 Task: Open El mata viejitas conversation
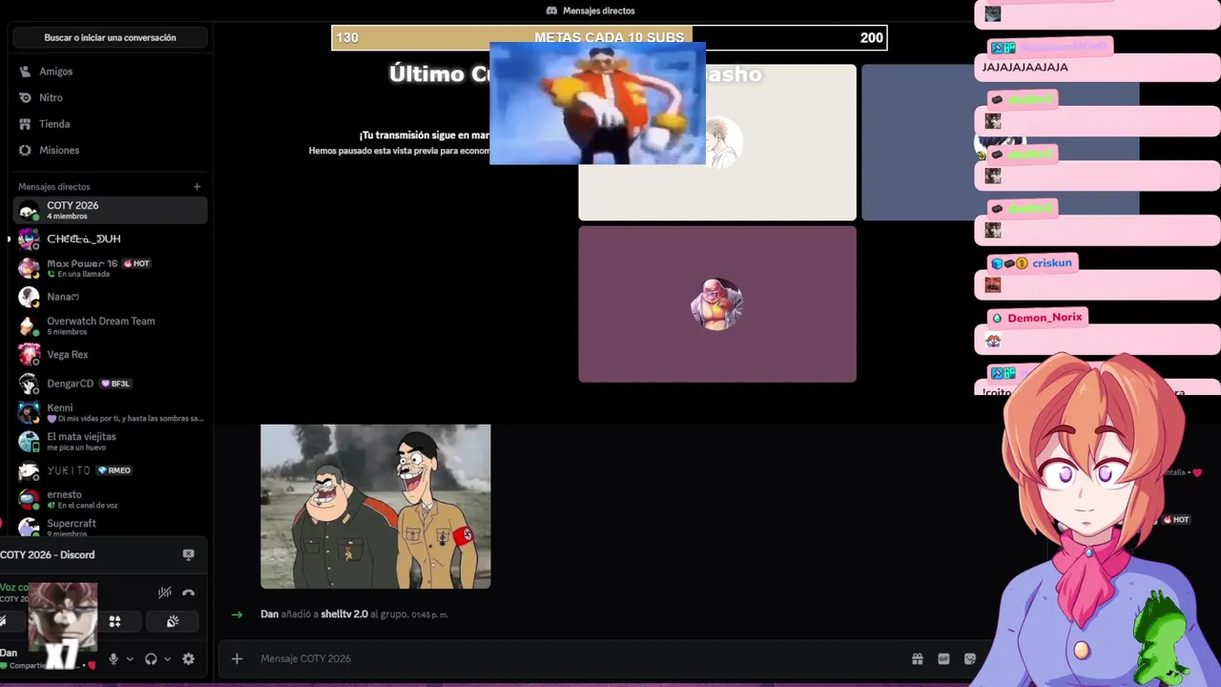110,442
